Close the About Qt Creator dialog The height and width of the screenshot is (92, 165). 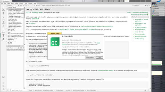coord(99,57)
